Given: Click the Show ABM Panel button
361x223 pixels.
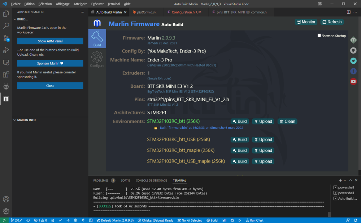Looking at the screenshot, I should (x=50, y=41).
